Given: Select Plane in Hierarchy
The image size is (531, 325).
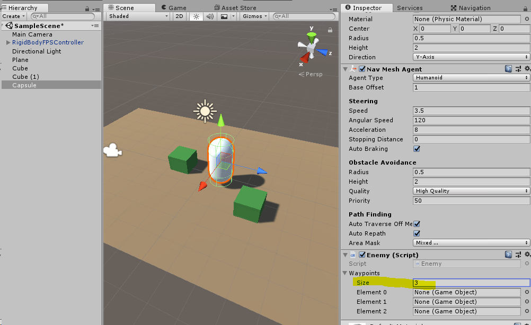Looking at the screenshot, I should (20, 60).
